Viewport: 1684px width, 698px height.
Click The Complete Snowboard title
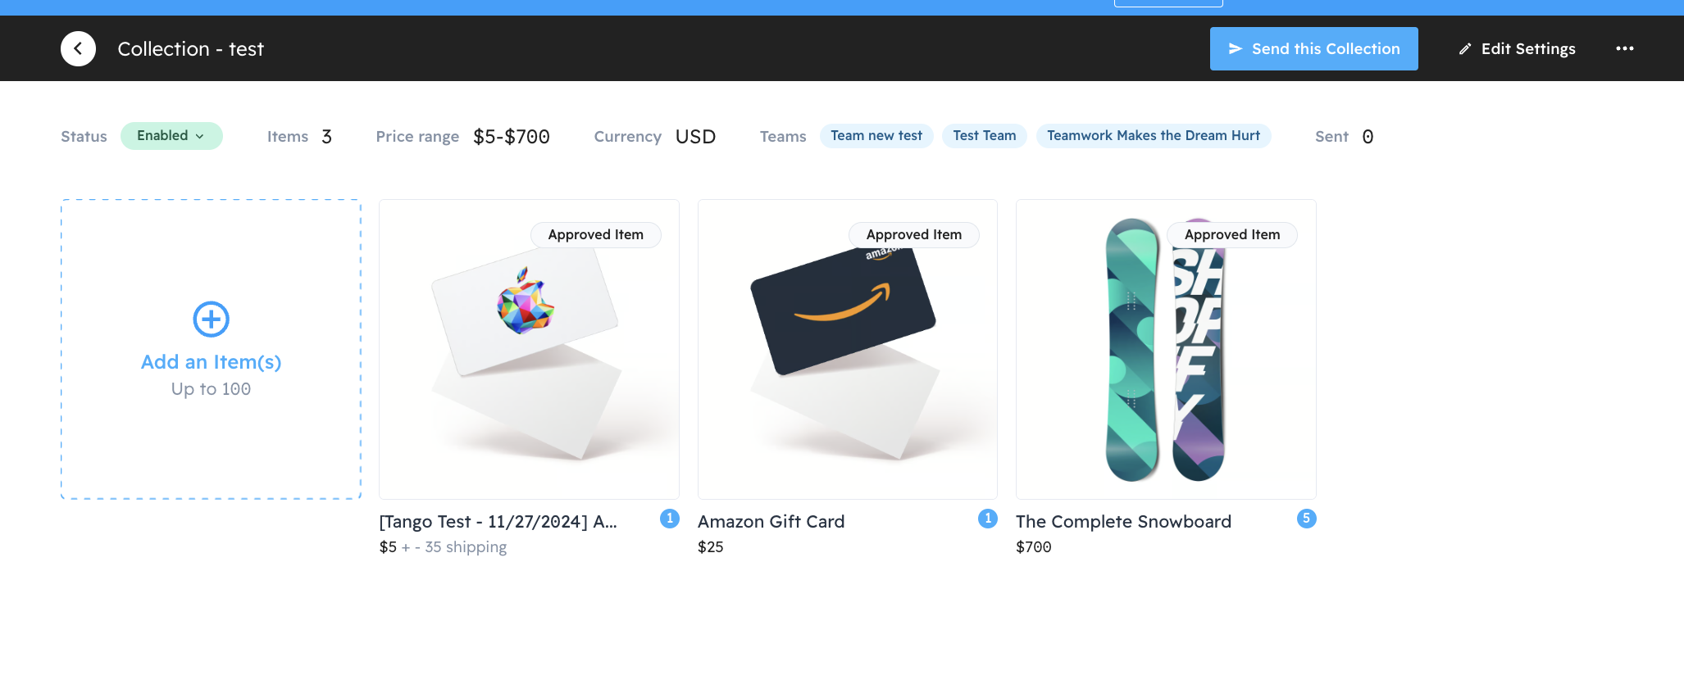(1123, 522)
